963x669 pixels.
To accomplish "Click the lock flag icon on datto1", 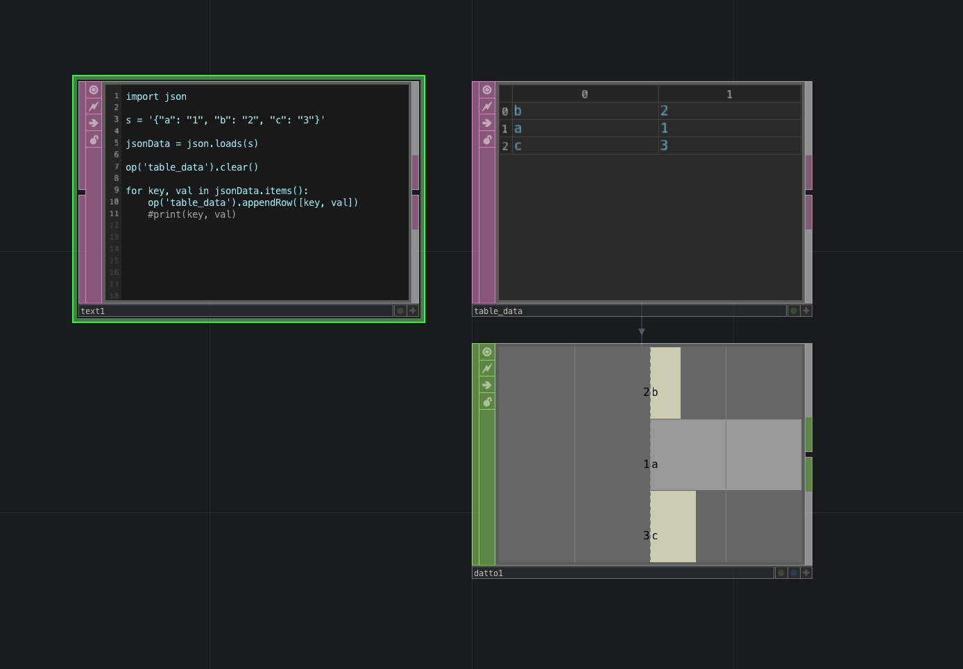I will coord(487,401).
